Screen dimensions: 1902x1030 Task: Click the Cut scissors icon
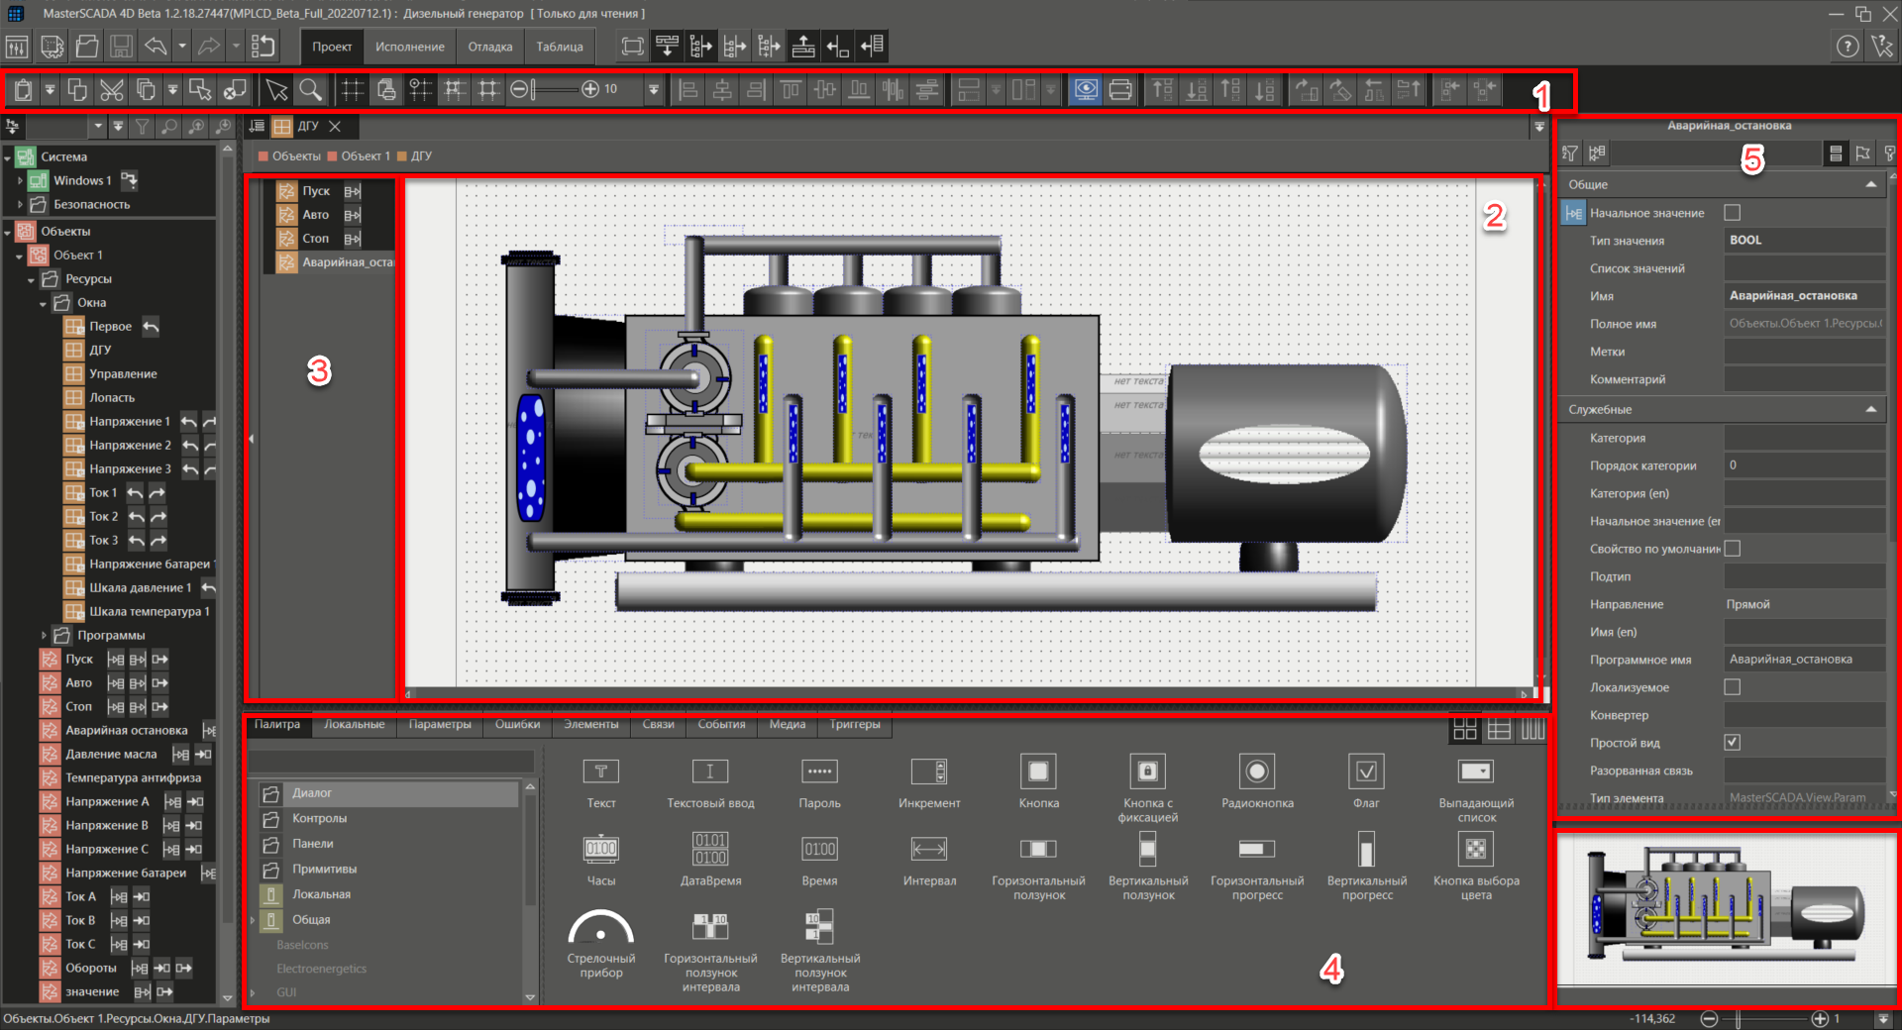(x=112, y=89)
